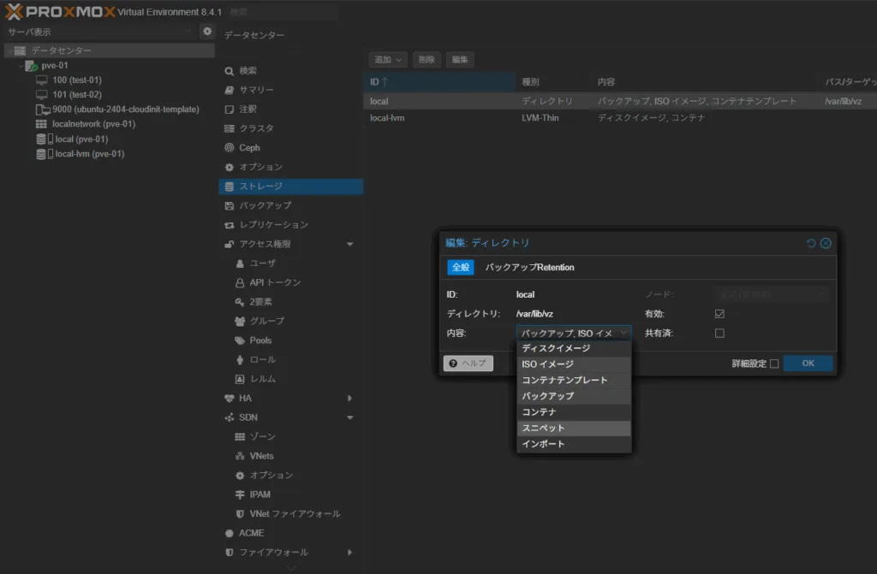The height and width of the screenshot is (574, 877).
Task: Open server view settings gear
Action: (207, 32)
